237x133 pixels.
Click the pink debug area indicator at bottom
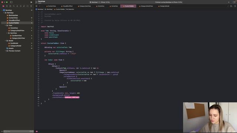point(37,132)
